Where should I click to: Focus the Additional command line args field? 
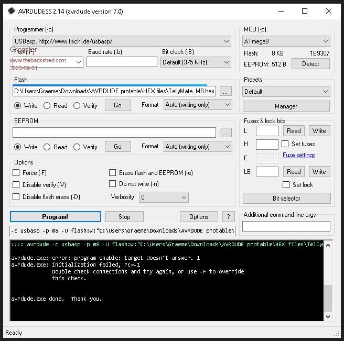286,226
